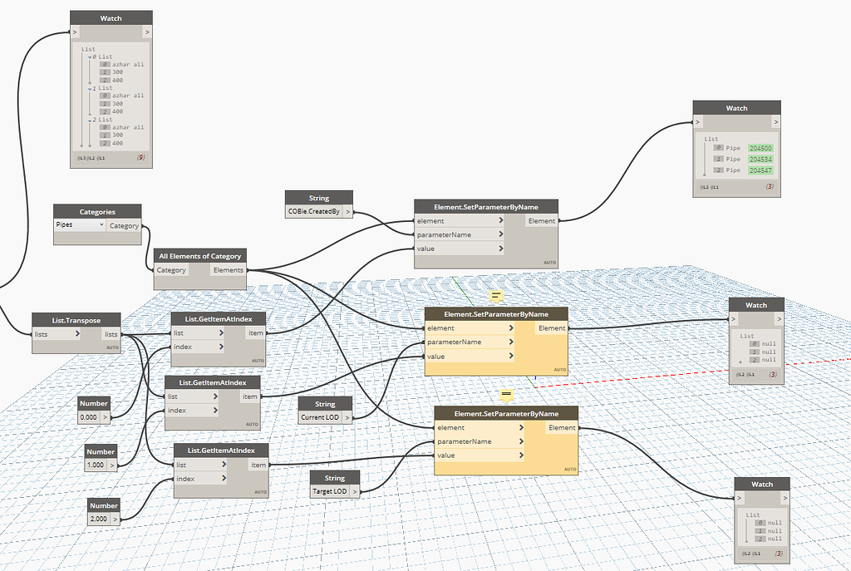Click the COBie.CreatedBy string output port

tap(347, 212)
